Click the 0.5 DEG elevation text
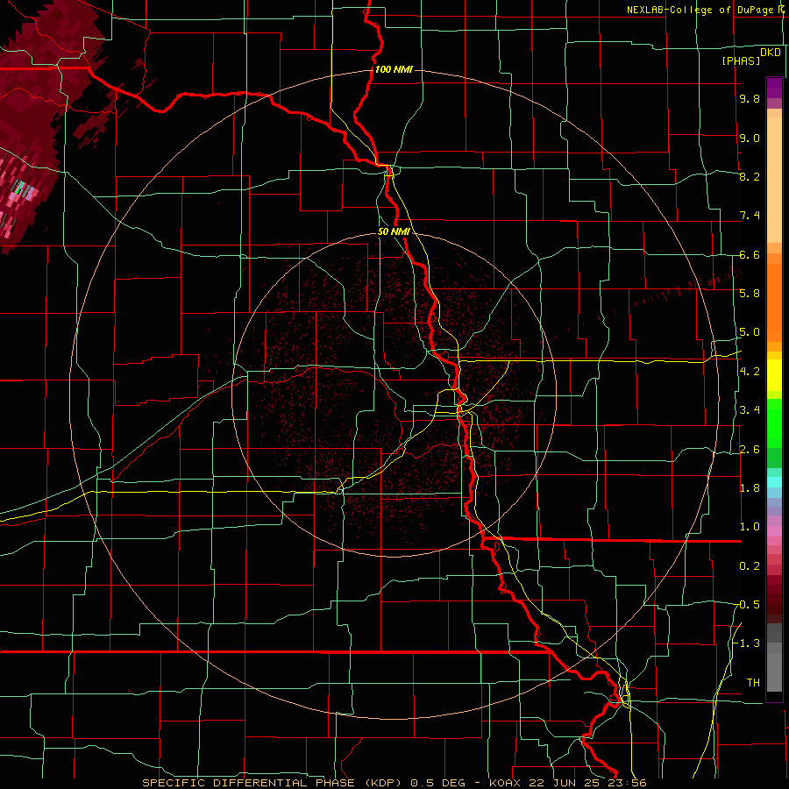The image size is (789, 789). (x=437, y=783)
